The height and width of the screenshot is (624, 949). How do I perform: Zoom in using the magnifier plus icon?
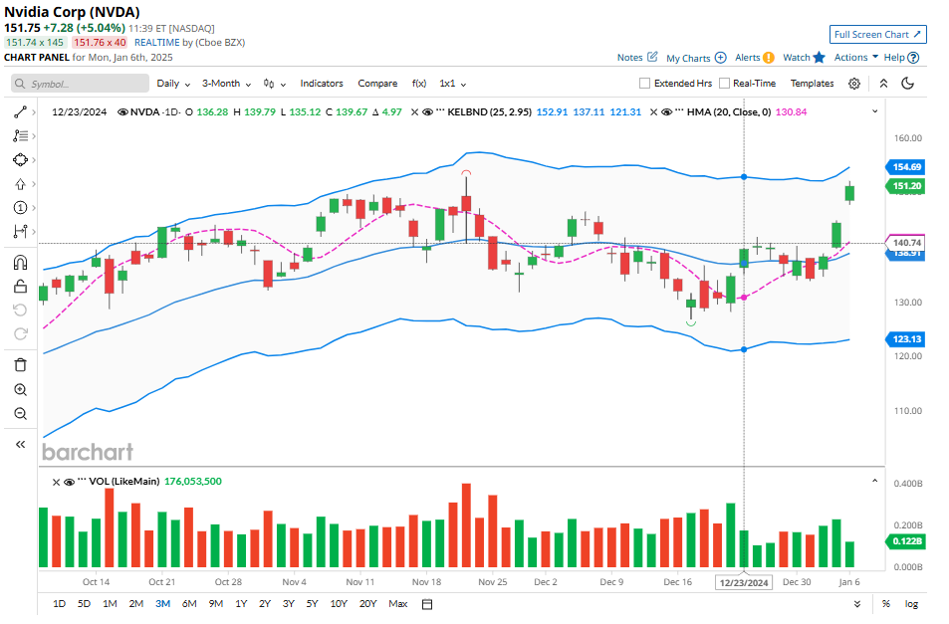click(20, 389)
